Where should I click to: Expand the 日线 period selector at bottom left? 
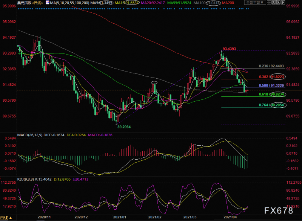pyautogui.click(x=6, y=218)
